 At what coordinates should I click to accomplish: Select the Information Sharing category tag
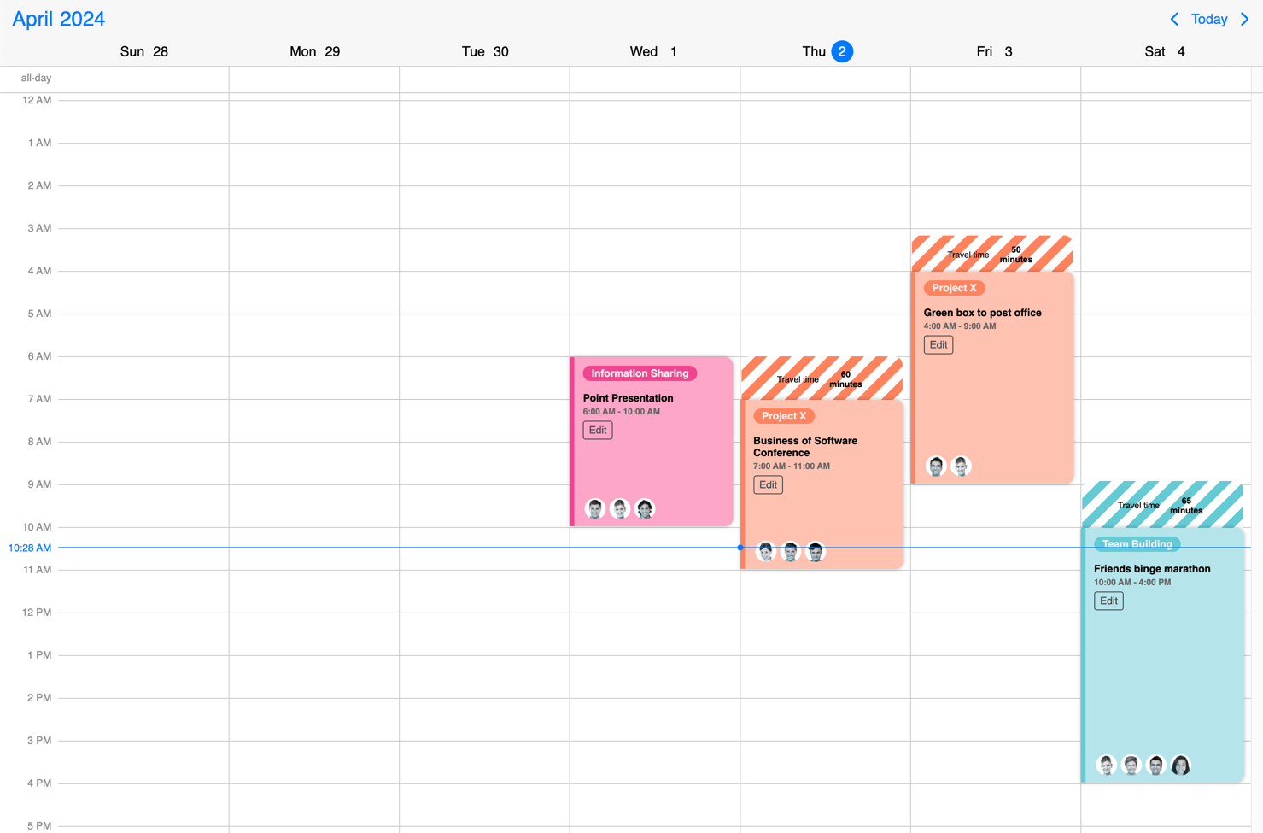tap(640, 373)
